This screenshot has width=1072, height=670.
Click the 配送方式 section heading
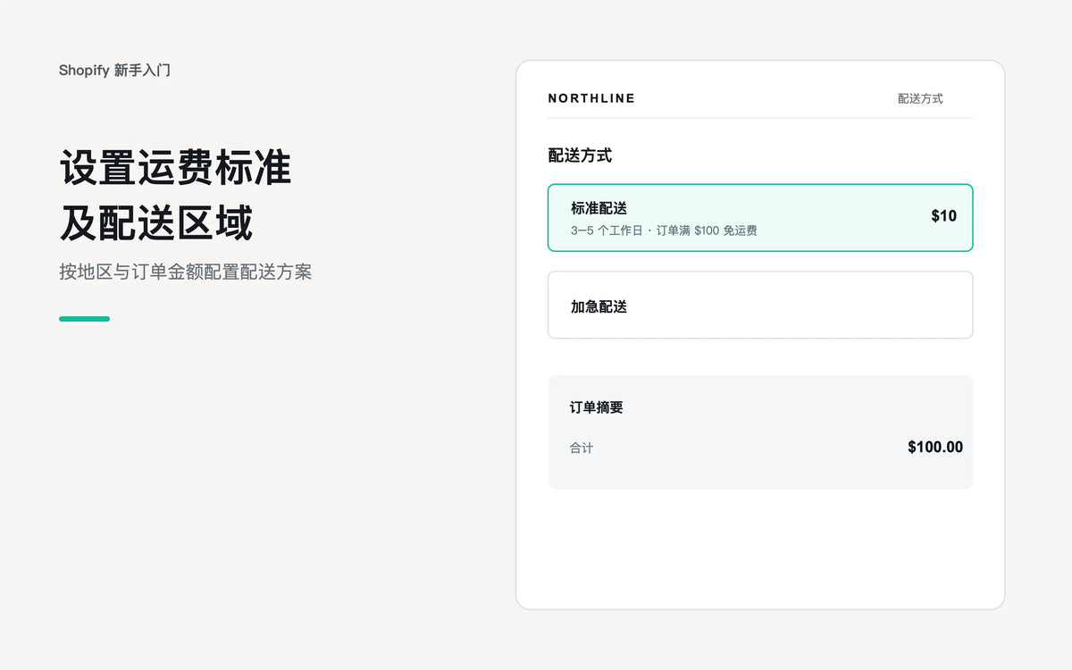(x=580, y=155)
